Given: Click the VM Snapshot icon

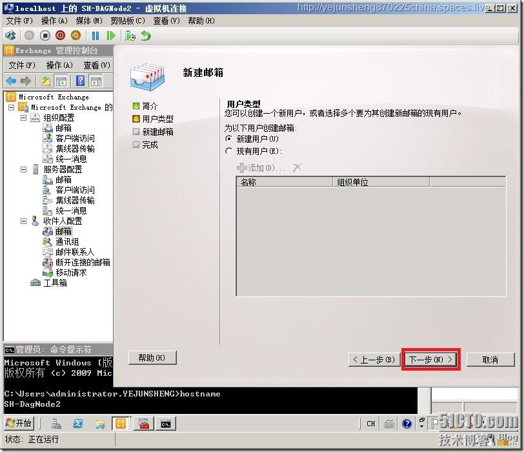Looking at the screenshot, I should [130, 36].
